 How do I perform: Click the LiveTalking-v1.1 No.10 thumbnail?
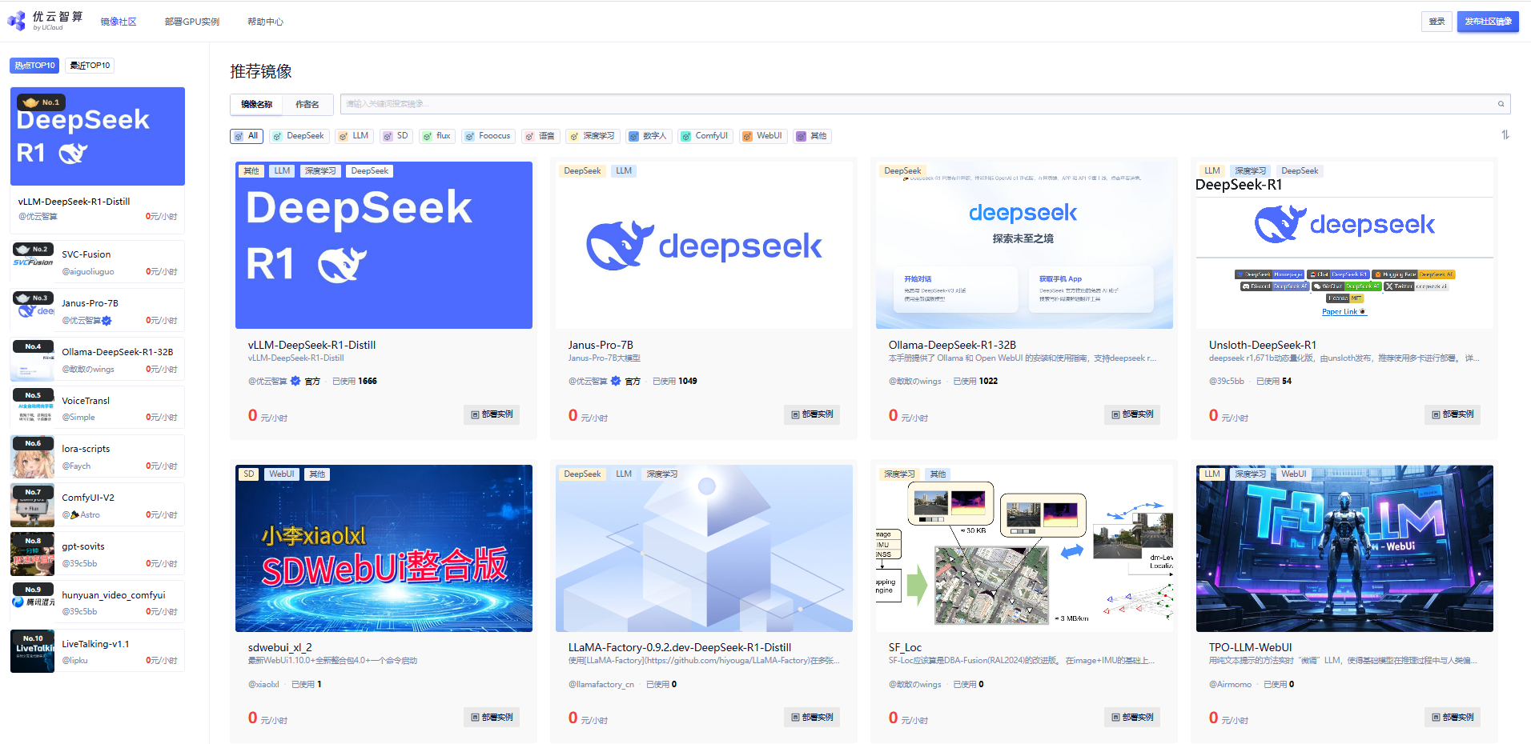coord(33,651)
